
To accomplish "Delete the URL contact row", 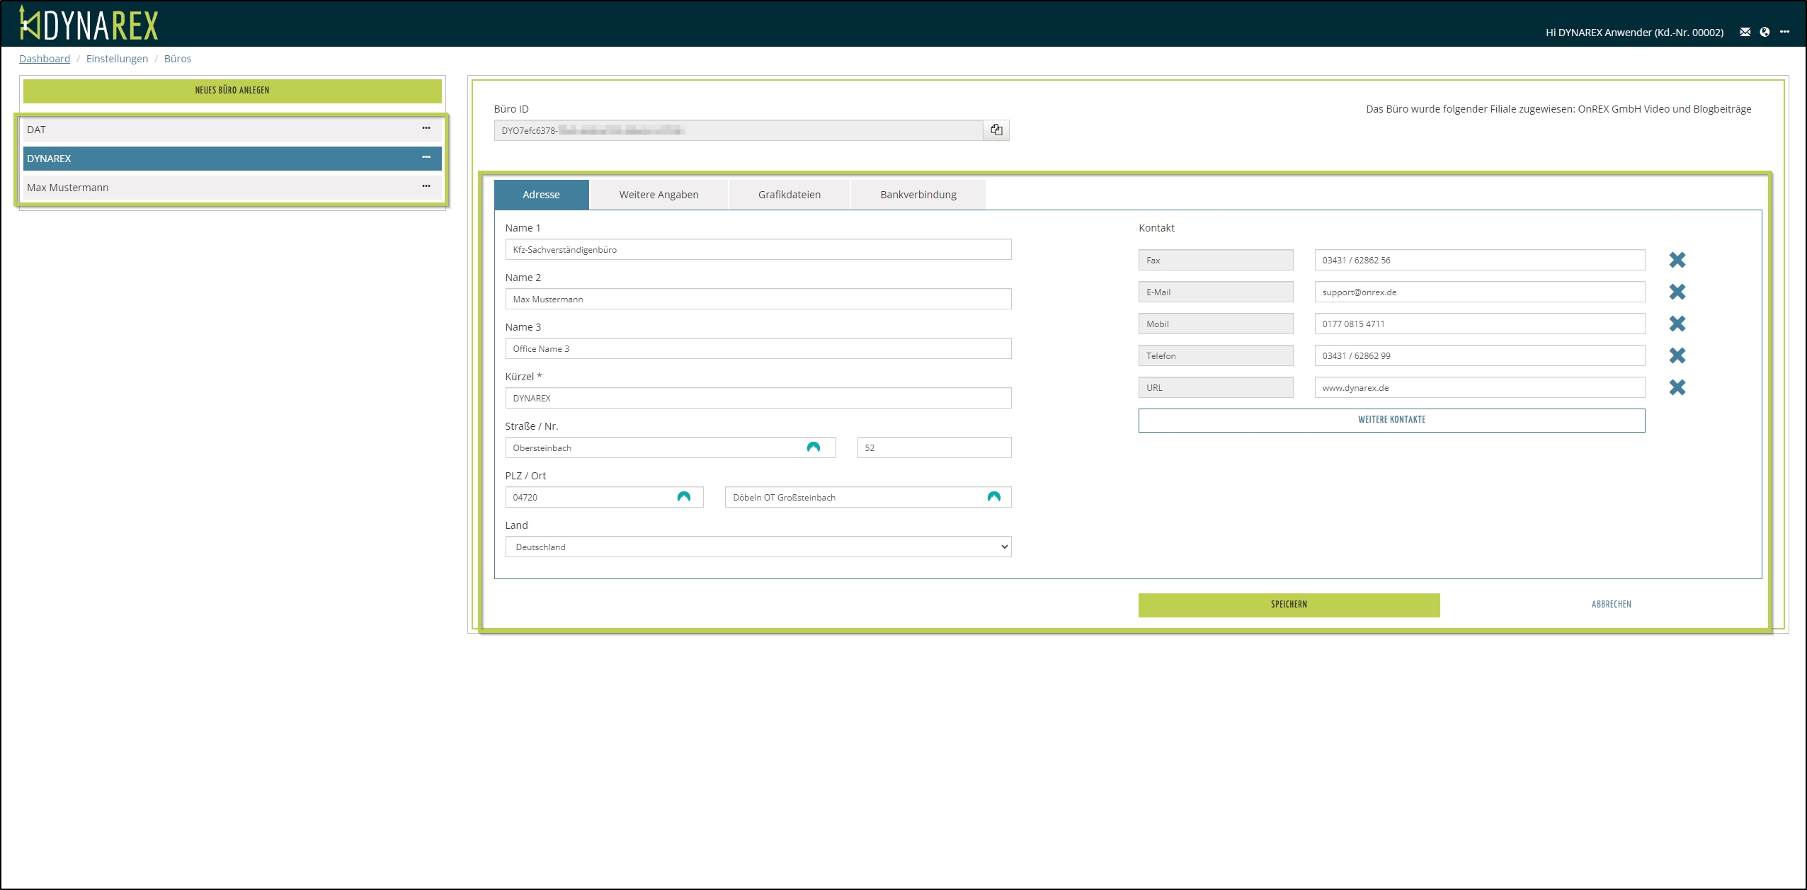I will point(1677,387).
